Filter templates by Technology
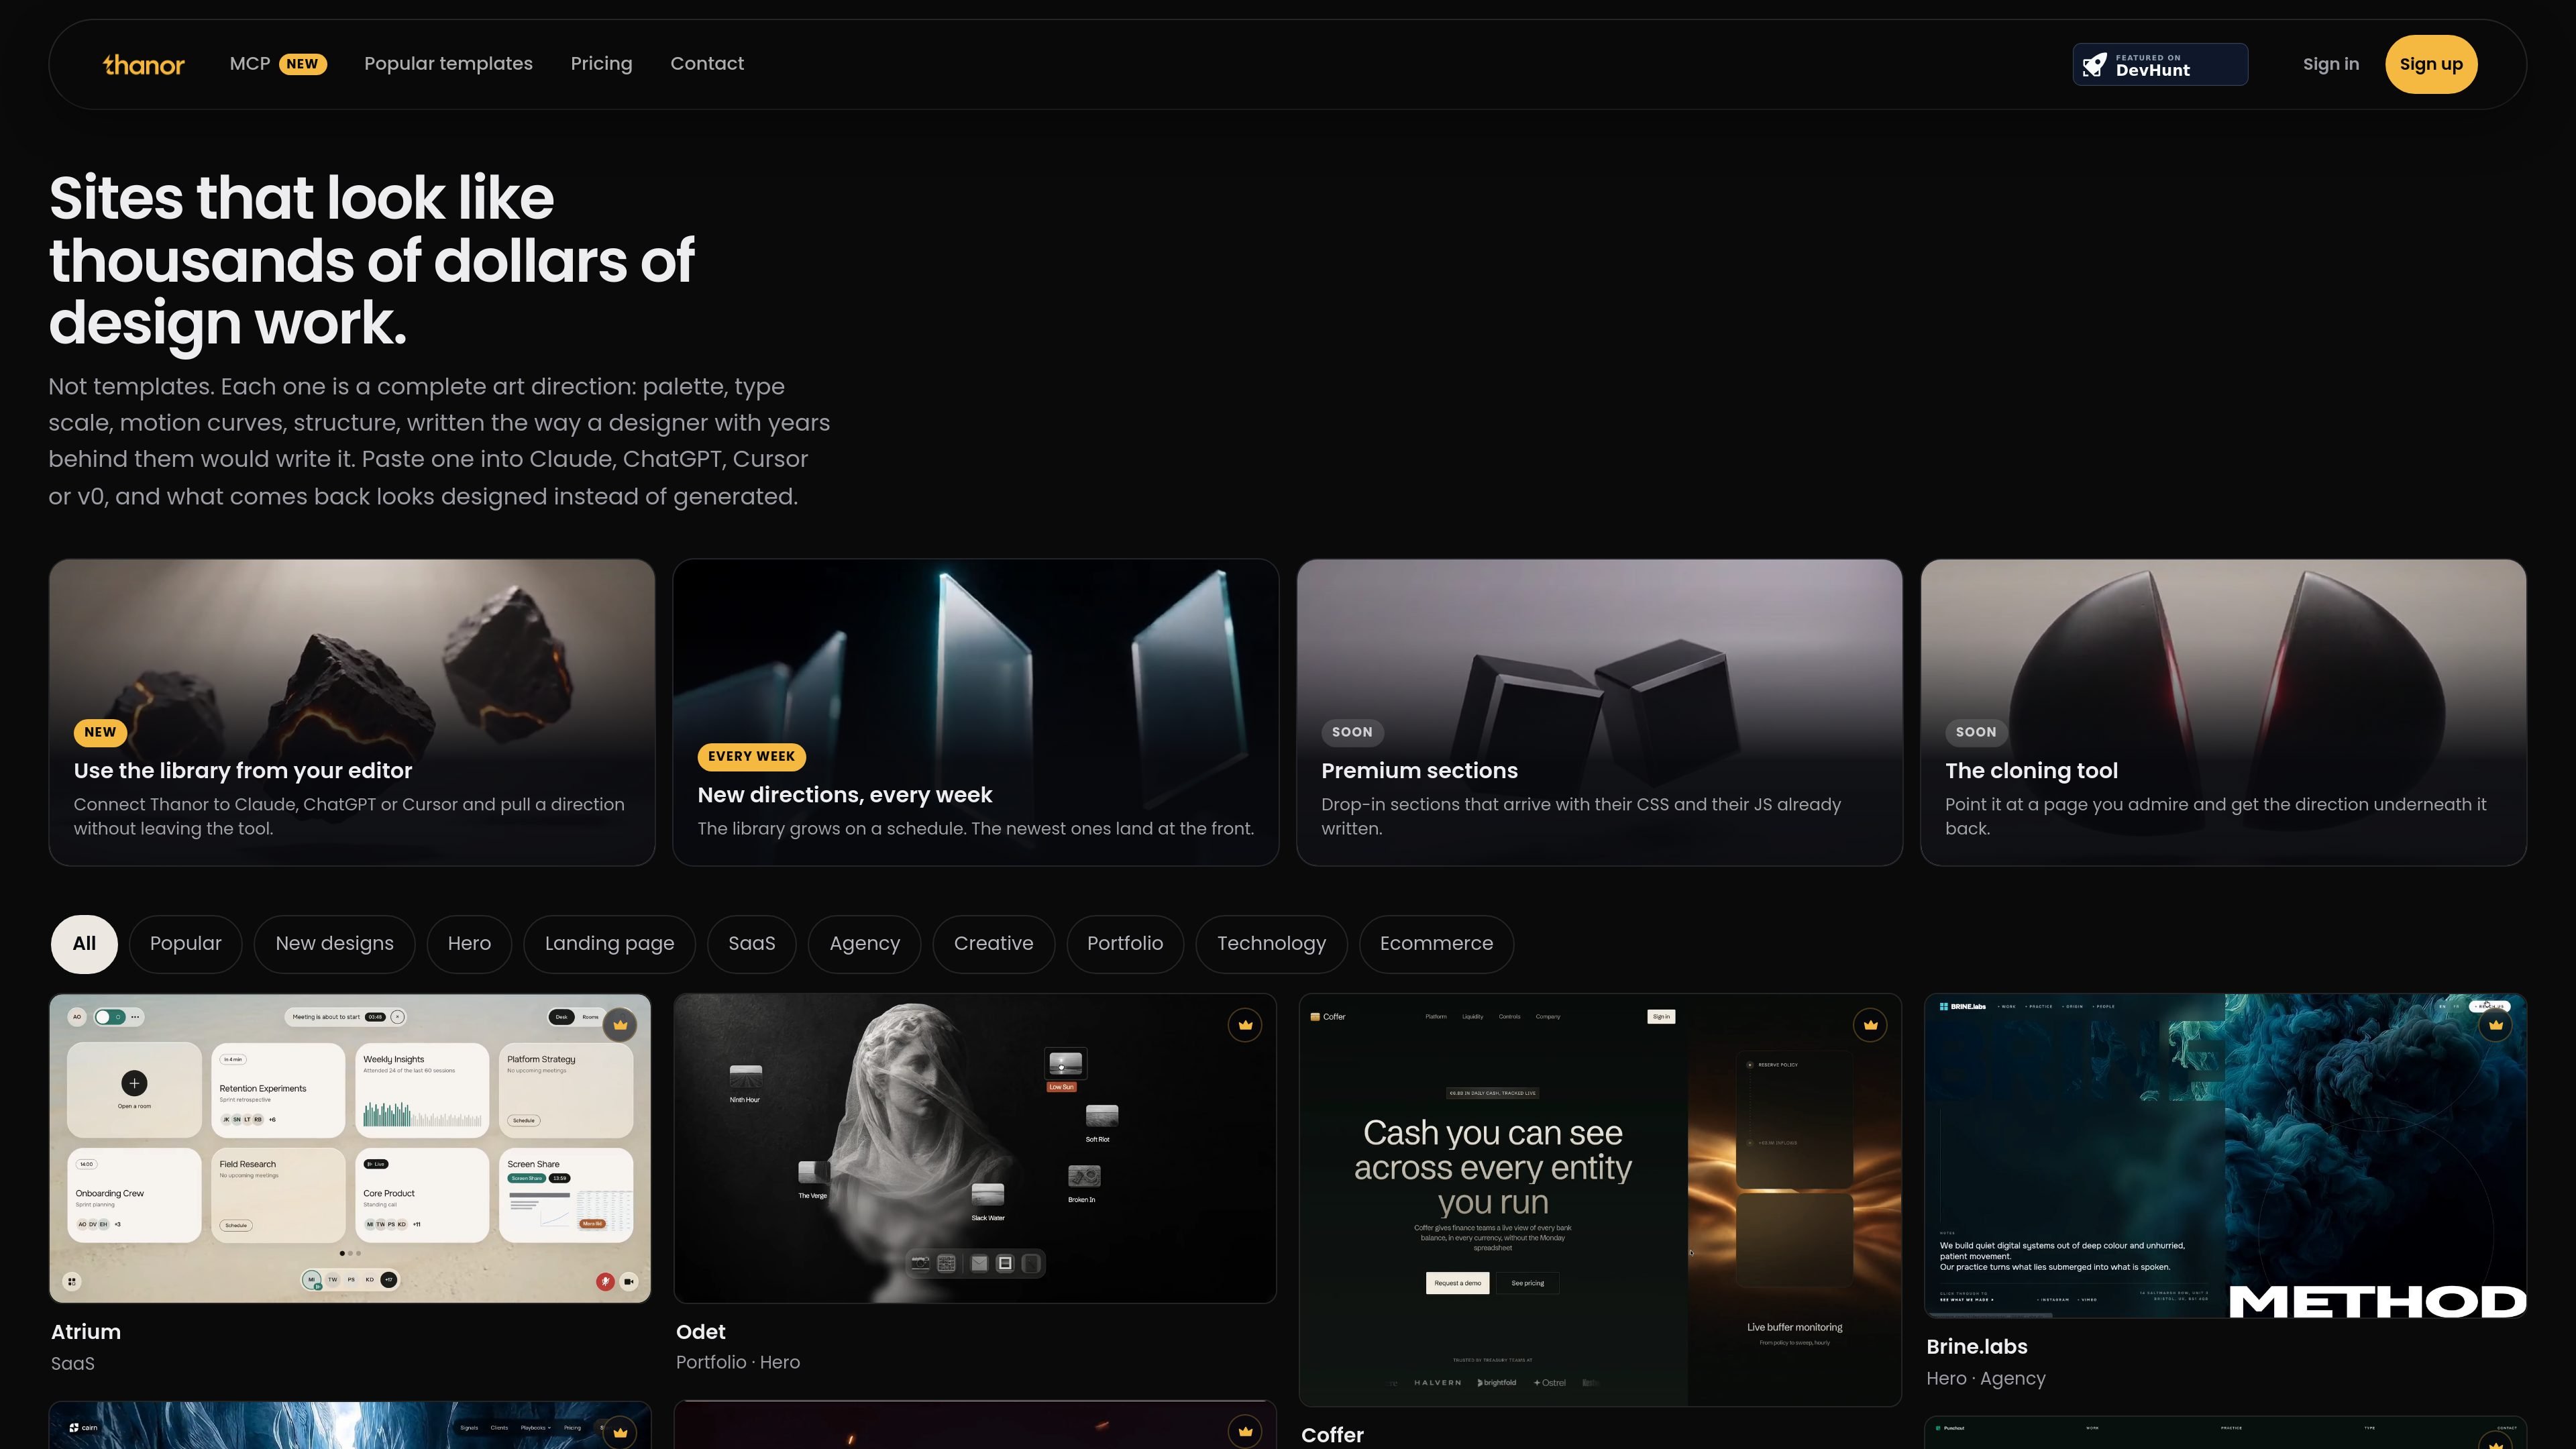 [x=1271, y=944]
